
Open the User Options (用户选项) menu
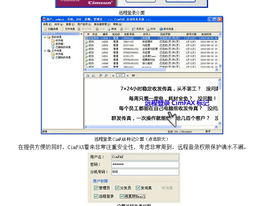pos(84,24)
